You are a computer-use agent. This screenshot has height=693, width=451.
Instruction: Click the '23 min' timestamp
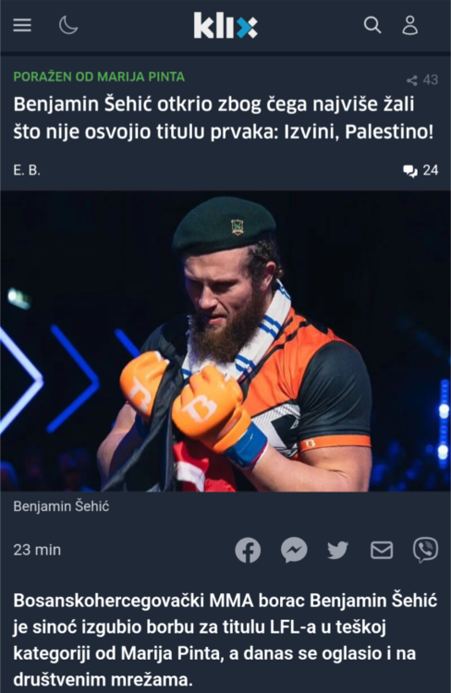point(37,550)
